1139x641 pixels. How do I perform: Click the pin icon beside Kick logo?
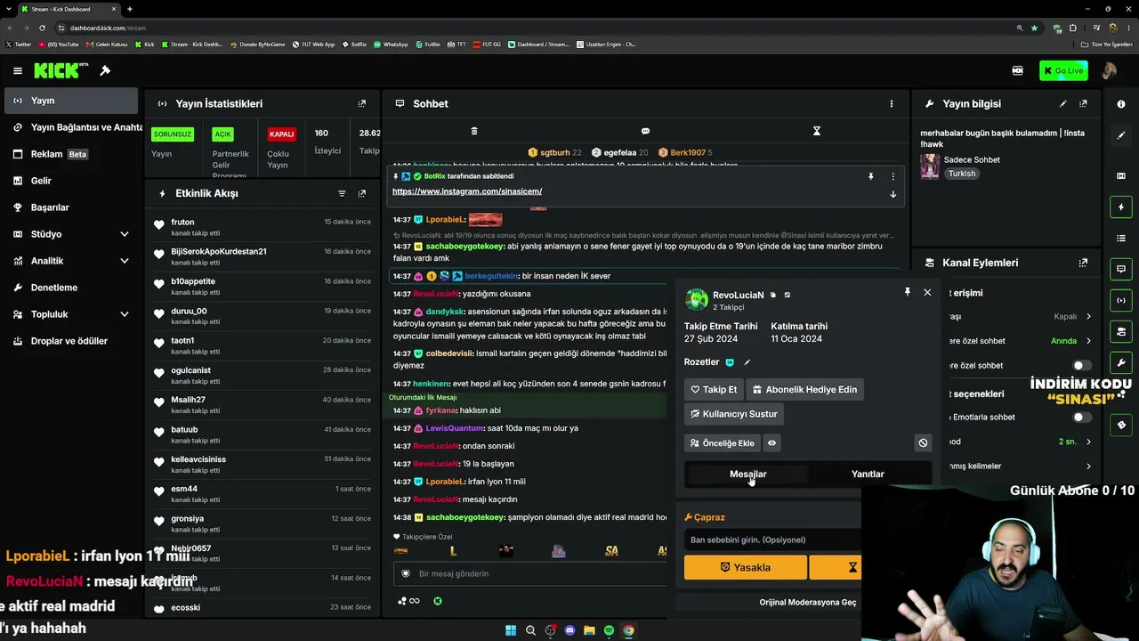tap(105, 71)
